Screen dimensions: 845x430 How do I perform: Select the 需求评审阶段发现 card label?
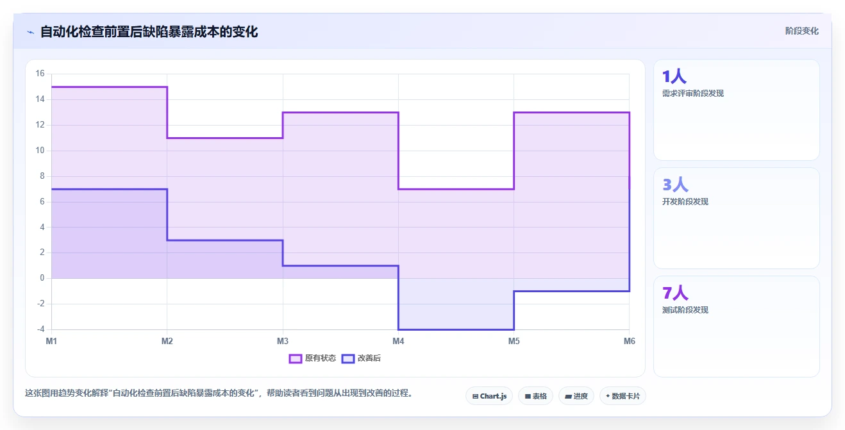pyautogui.click(x=693, y=94)
